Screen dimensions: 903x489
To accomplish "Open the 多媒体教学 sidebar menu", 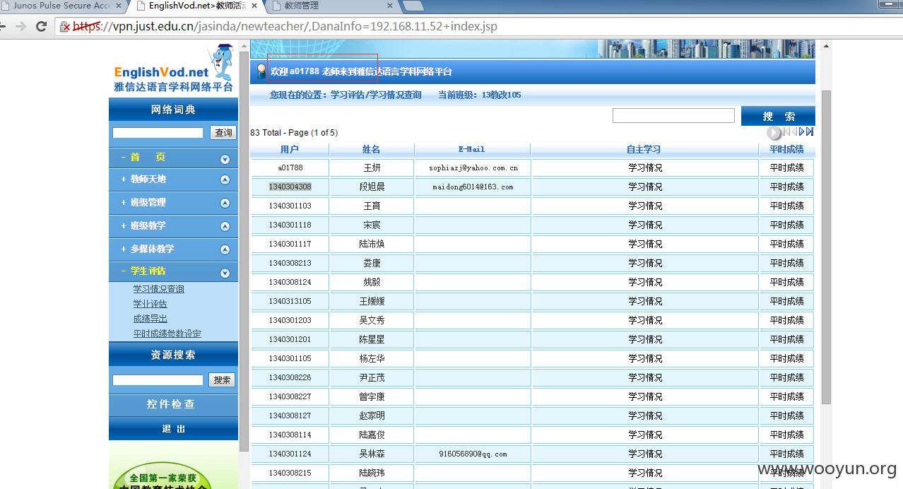I will (152, 249).
